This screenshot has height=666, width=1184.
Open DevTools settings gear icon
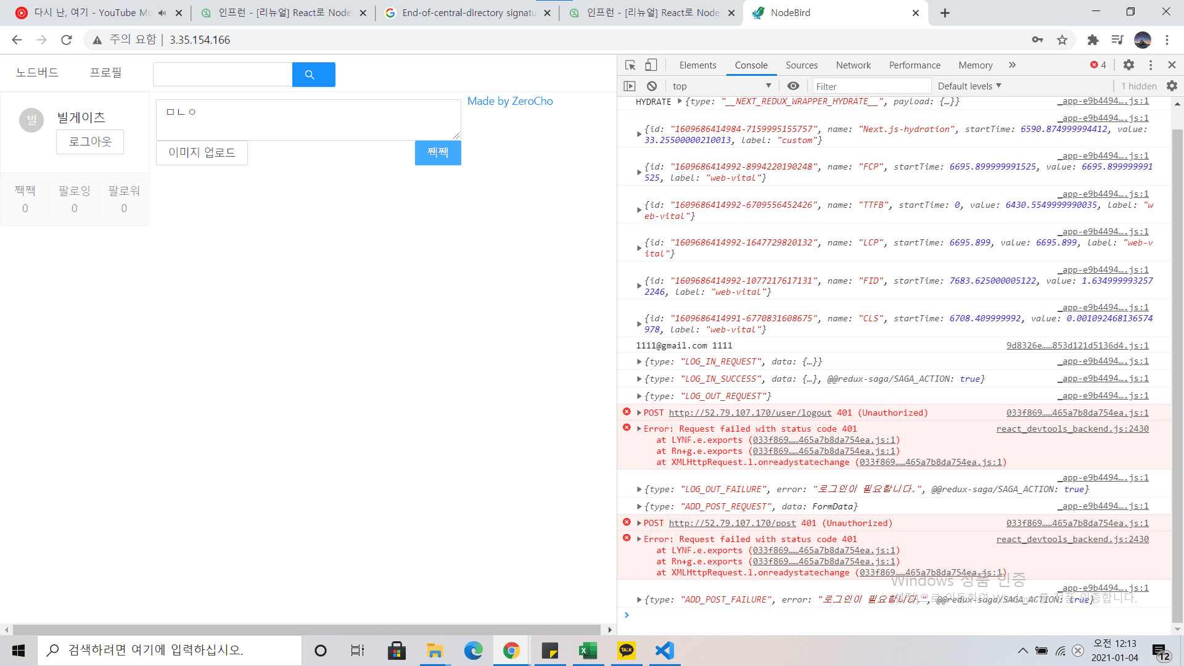(x=1128, y=65)
